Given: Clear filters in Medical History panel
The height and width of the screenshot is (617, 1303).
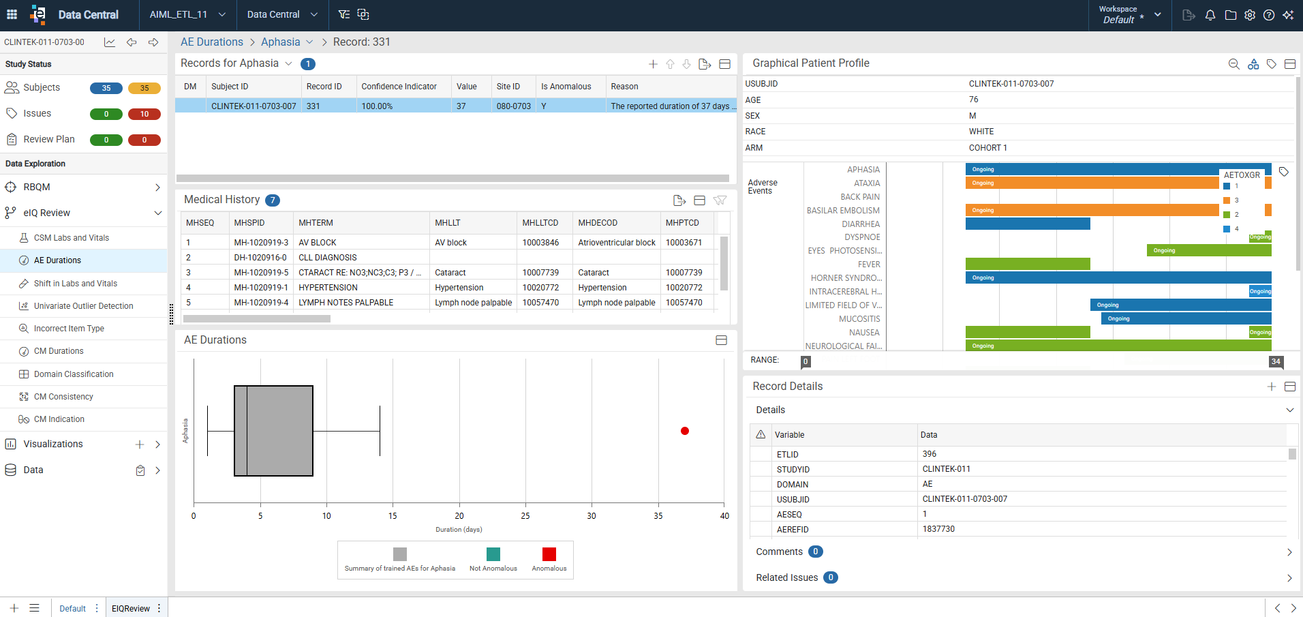Looking at the screenshot, I should pos(720,200).
